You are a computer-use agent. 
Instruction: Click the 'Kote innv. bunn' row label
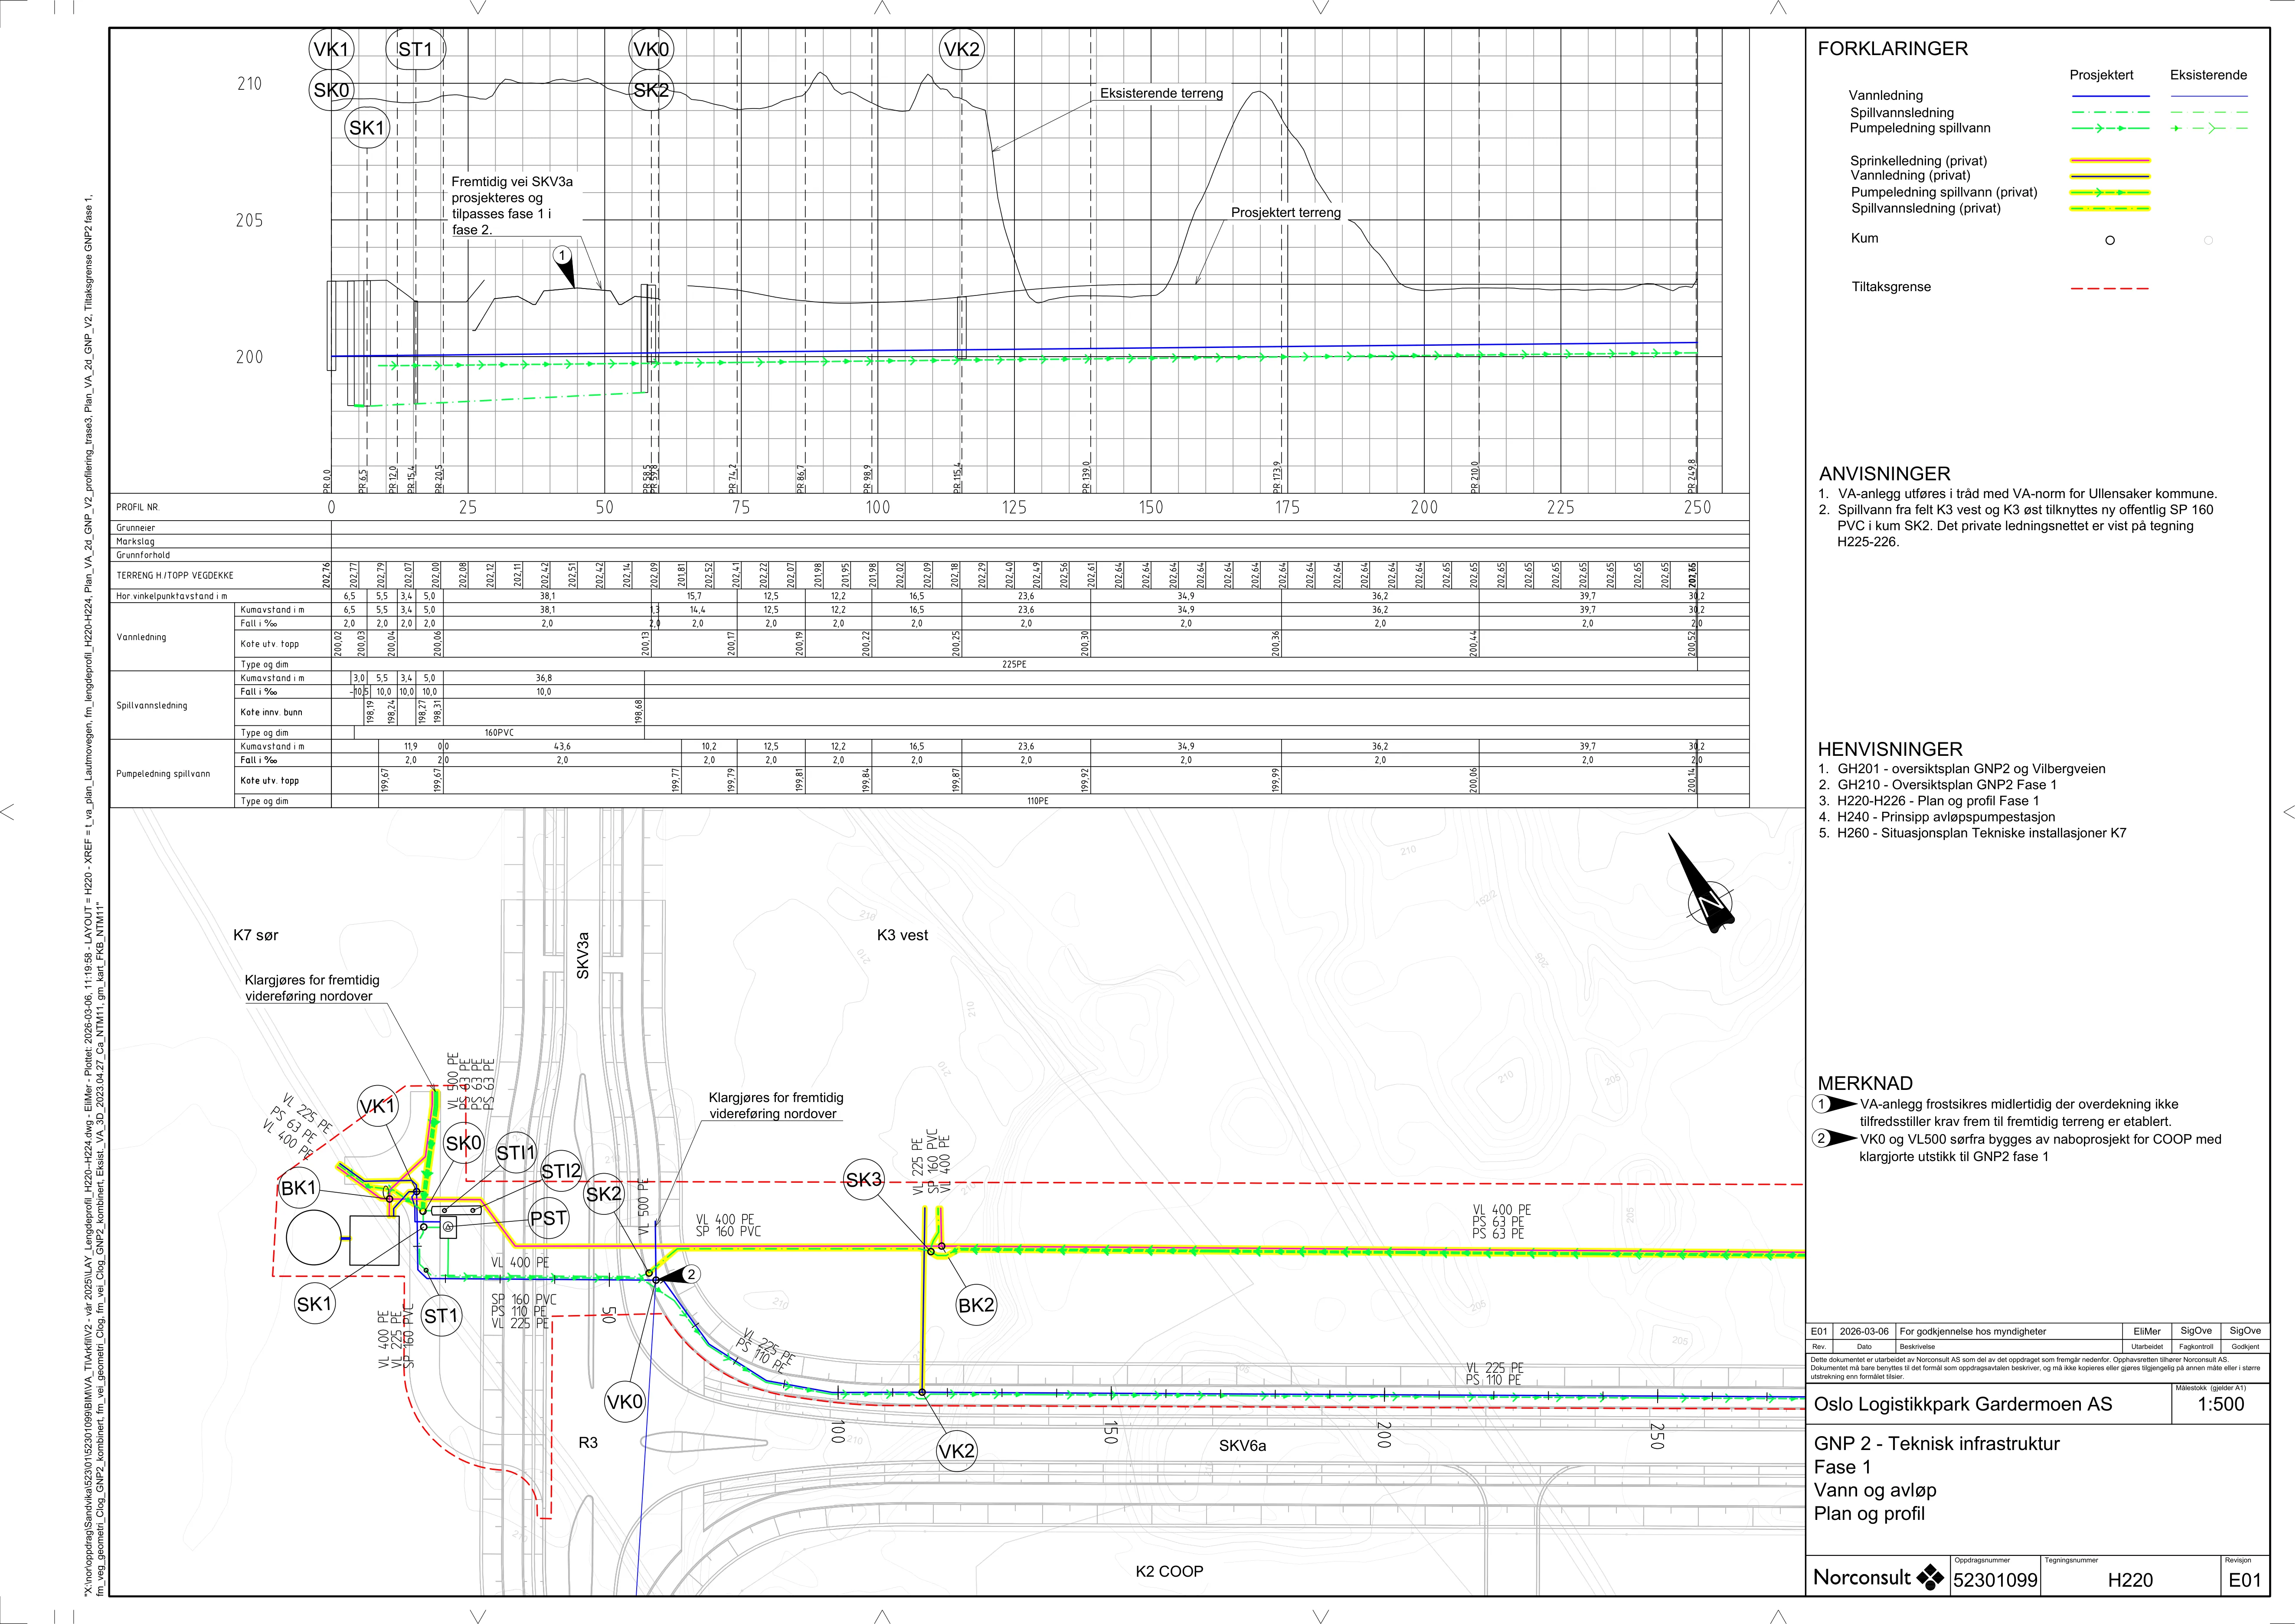(270, 712)
